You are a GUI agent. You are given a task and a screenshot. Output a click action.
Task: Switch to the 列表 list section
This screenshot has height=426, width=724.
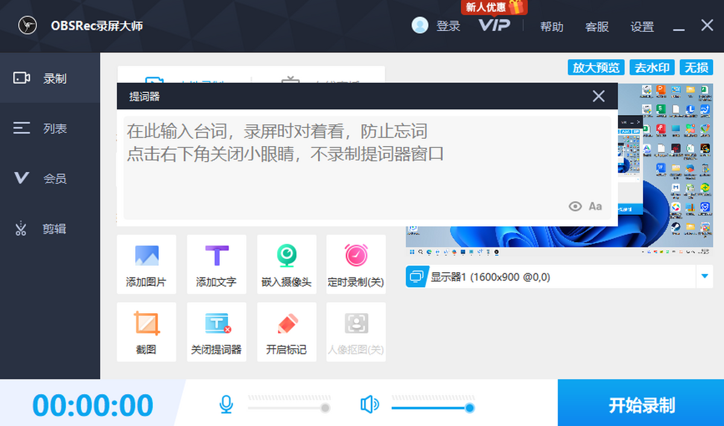pos(49,129)
